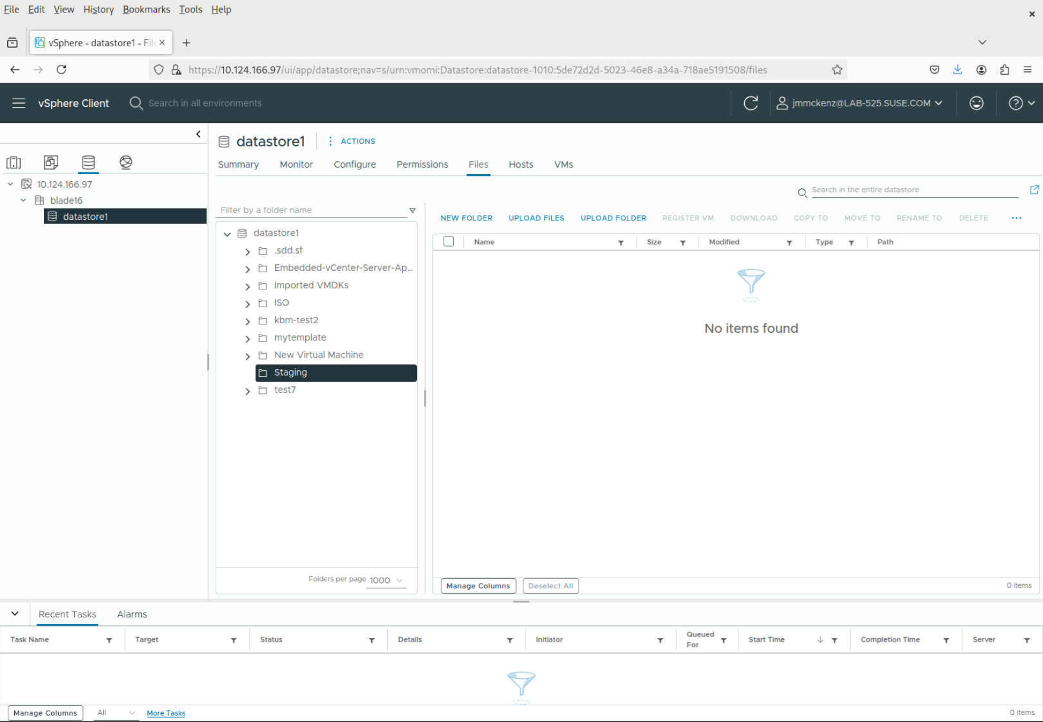
Task: Open datastore browser in new window icon
Action: [x=1034, y=190]
